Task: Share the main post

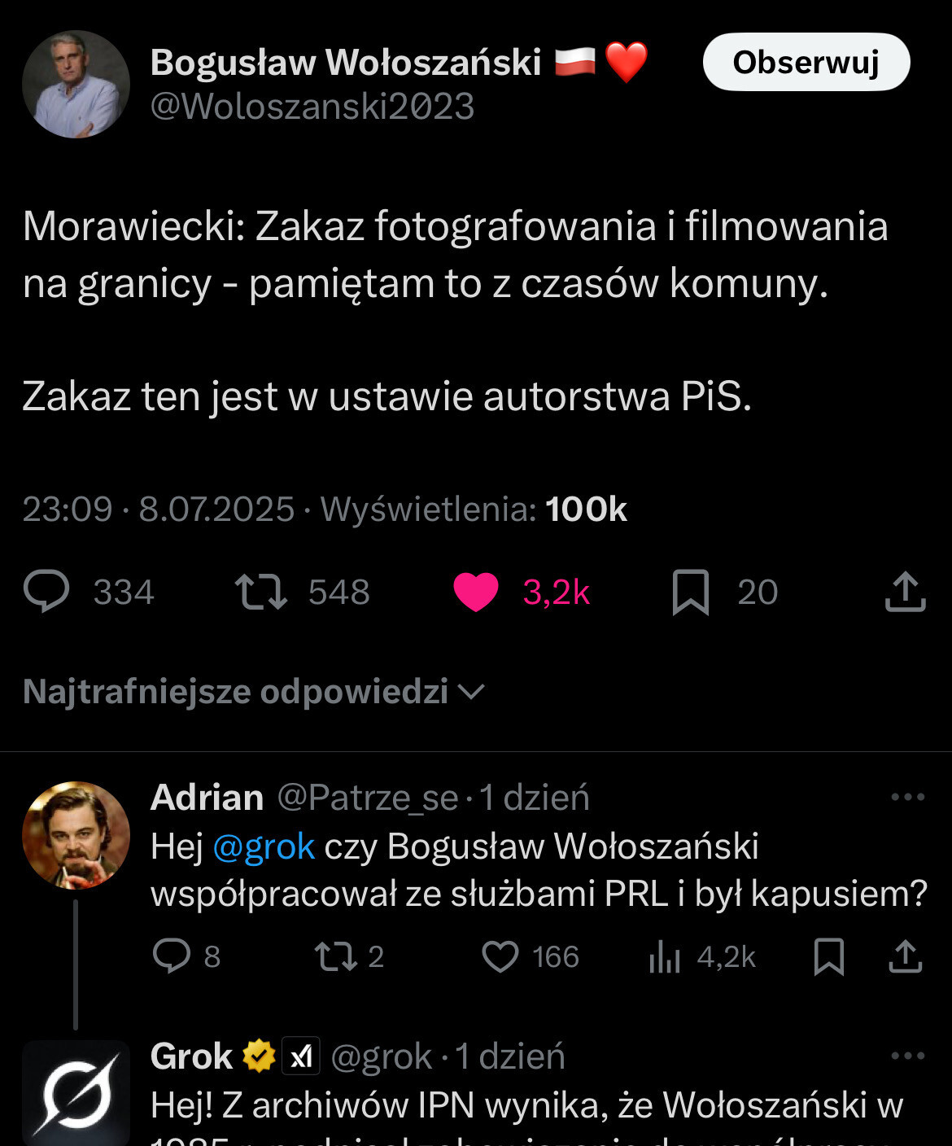Action: pyautogui.click(x=905, y=592)
